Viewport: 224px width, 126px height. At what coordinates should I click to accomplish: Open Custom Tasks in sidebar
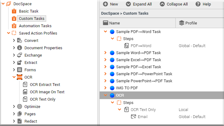coord(31,18)
